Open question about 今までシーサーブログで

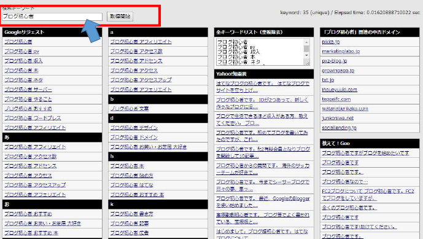pyautogui.click(x=263, y=186)
